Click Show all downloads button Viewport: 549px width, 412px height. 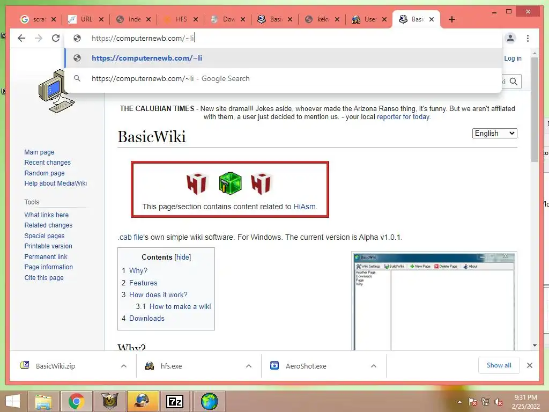pyautogui.click(x=499, y=365)
